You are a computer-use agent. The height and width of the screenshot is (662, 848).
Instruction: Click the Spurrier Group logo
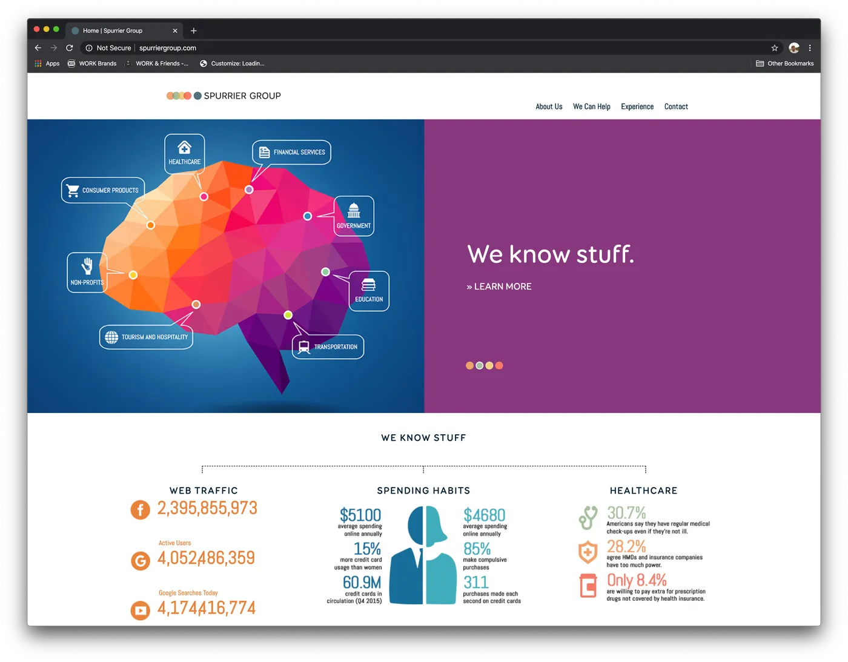[224, 96]
